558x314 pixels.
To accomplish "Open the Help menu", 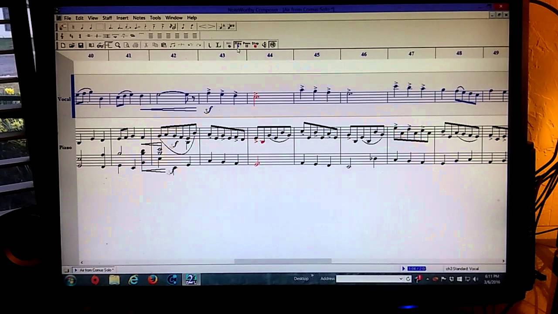I will click(x=192, y=18).
